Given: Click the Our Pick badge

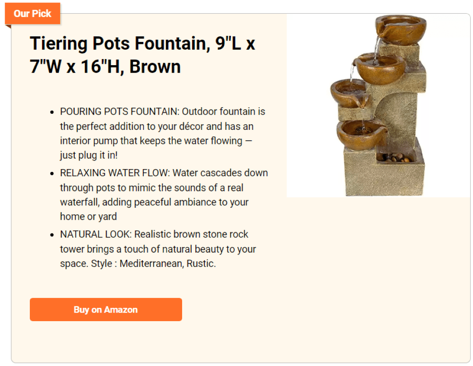Looking at the screenshot, I should (32, 13).
